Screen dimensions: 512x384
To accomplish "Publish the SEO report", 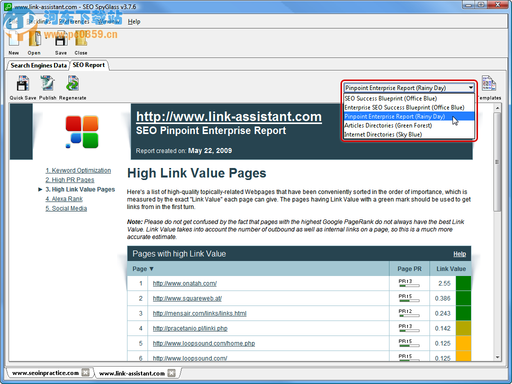I will tap(47, 84).
